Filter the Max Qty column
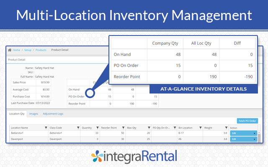 click(149, 128)
